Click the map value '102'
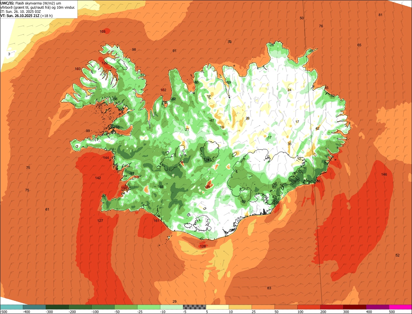The width and height of the screenshot is (412, 314). click(x=163, y=90)
